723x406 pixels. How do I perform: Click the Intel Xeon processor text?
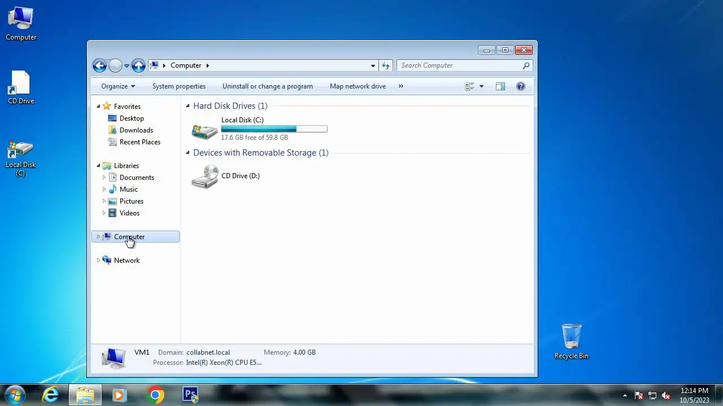(224, 362)
